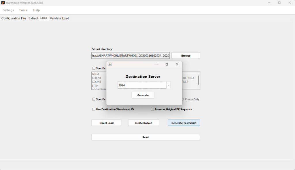Select the Create Only radio option
This screenshot has height=170, width=295.
(183, 99)
